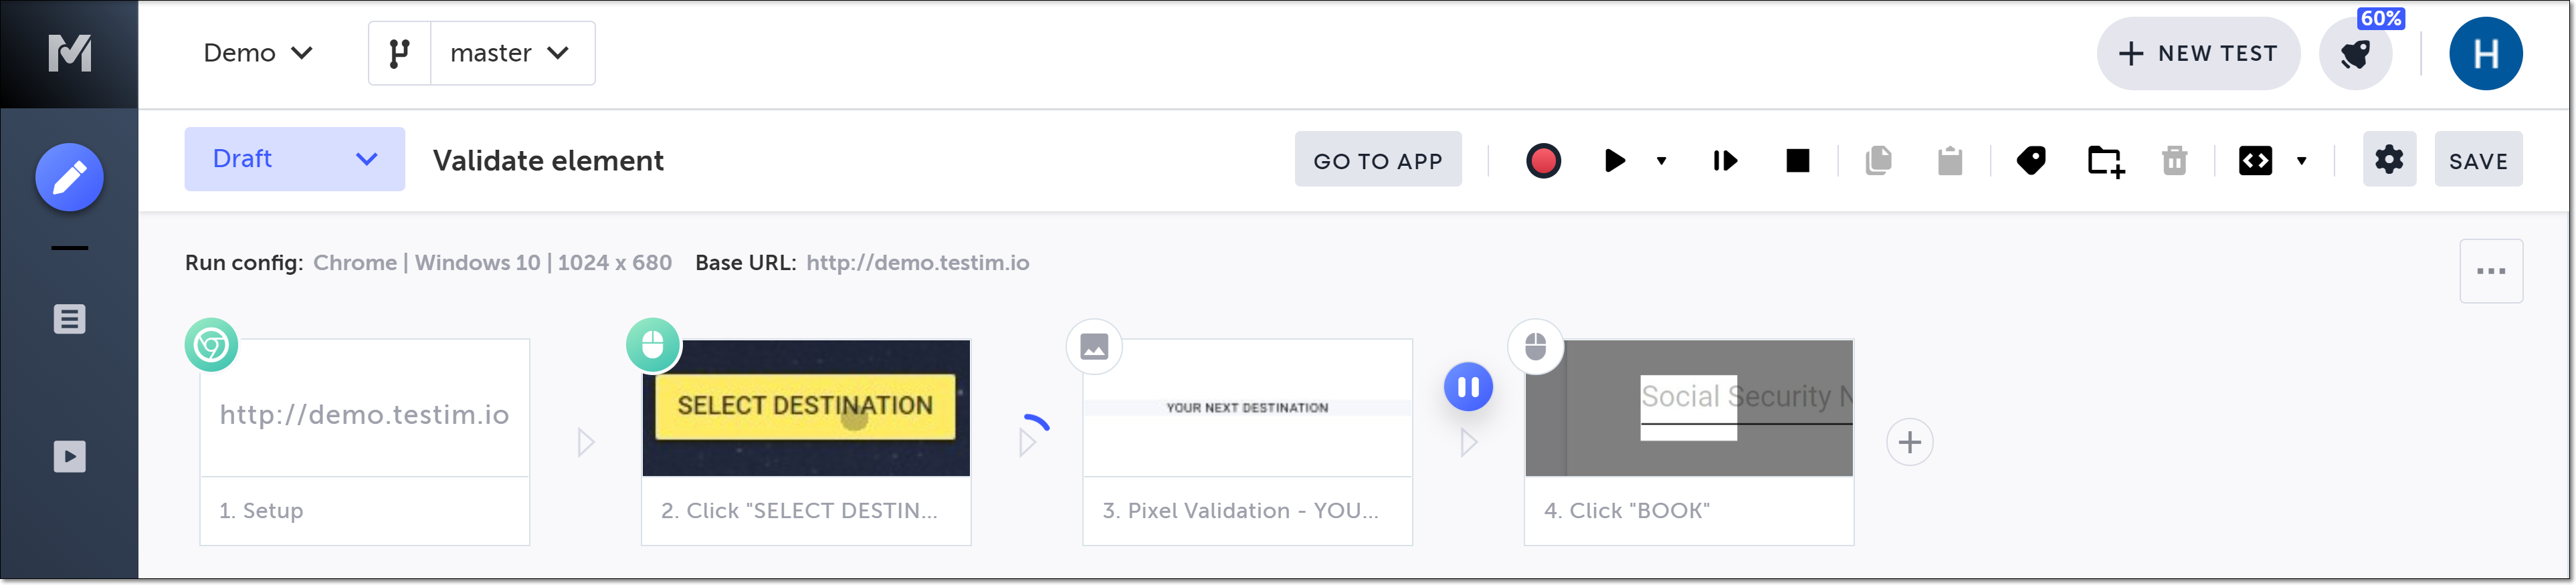Click the SAVE button
The width and height of the screenshot is (2576, 585).
pos(2477,160)
